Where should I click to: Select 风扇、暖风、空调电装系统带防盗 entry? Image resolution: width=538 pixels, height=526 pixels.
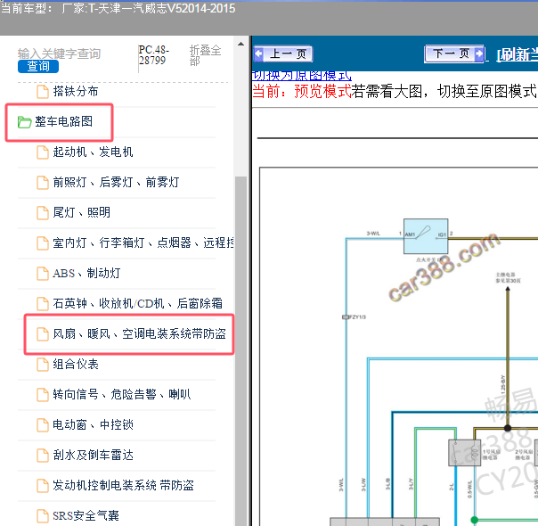[x=139, y=333]
